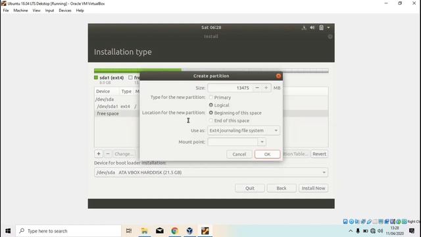
Task: Click the Device column header
Action: [x=103, y=92]
